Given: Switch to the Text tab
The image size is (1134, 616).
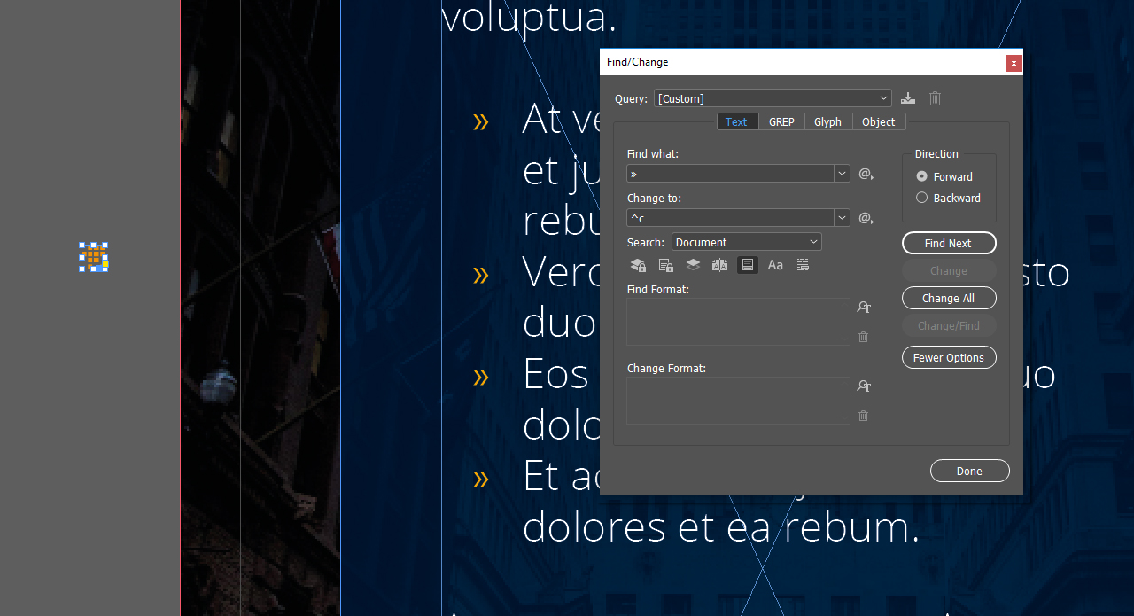Looking at the screenshot, I should [737, 122].
